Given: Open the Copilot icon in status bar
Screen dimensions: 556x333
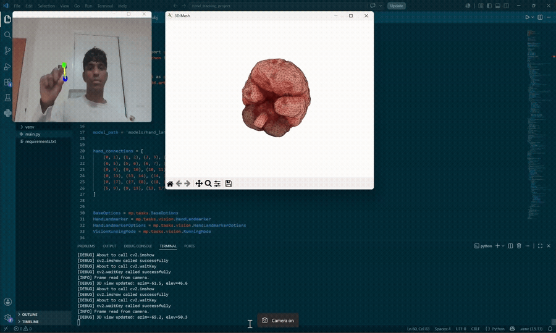Looking at the screenshot, I should pos(512,329).
